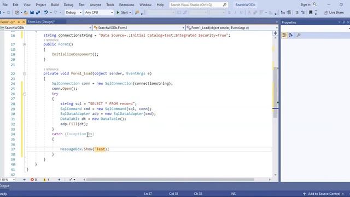The height and width of the screenshot is (197, 350).
Task: Collapse the try block outline
Action: coord(25,94)
